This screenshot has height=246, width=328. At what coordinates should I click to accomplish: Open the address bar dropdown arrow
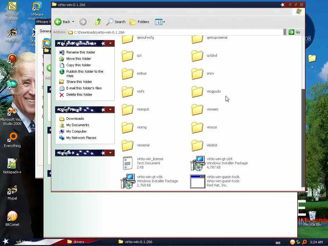coord(285,32)
